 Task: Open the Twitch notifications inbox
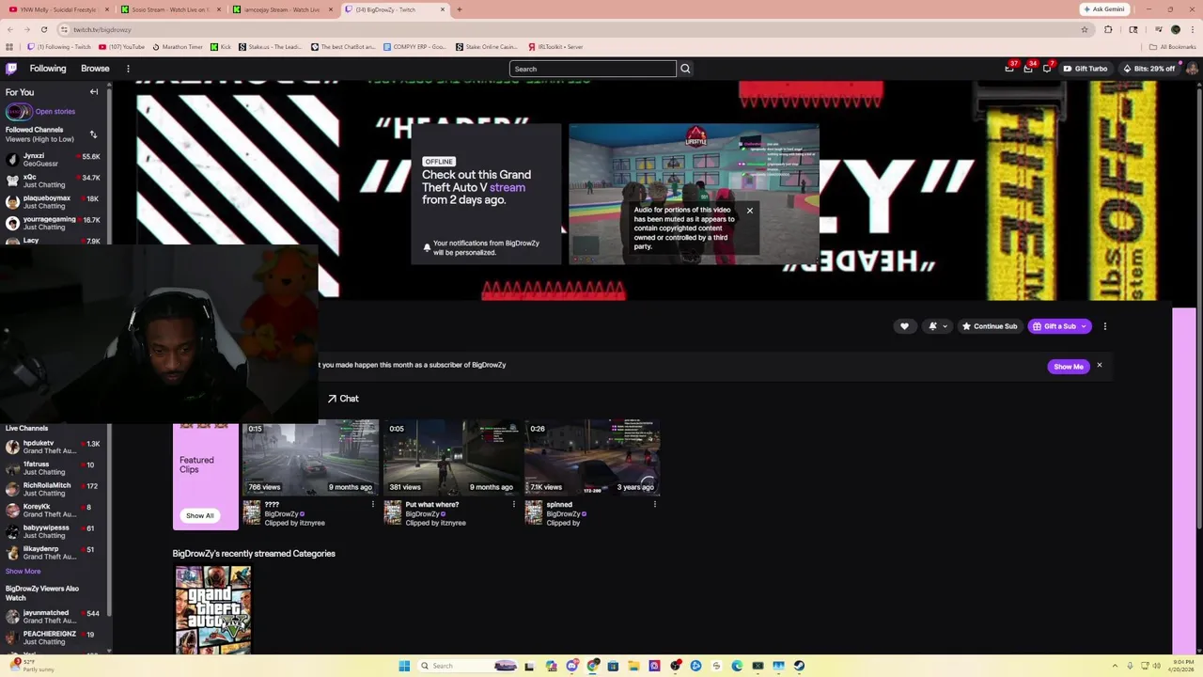[1028, 69]
